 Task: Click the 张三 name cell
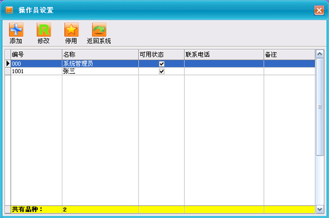click(x=100, y=71)
